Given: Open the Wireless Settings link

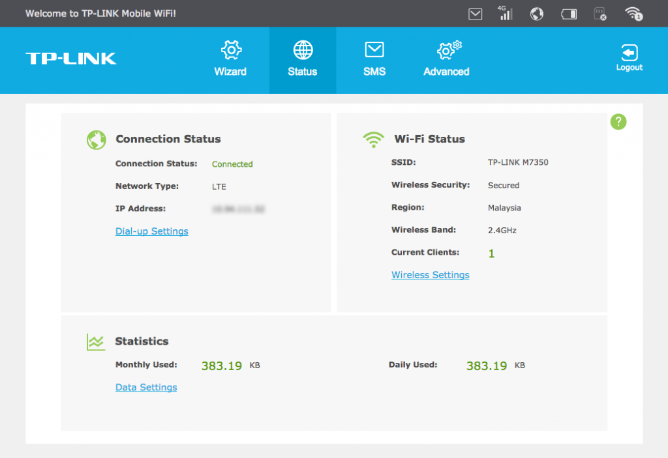Looking at the screenshot, I should click(x=431, y=275).
